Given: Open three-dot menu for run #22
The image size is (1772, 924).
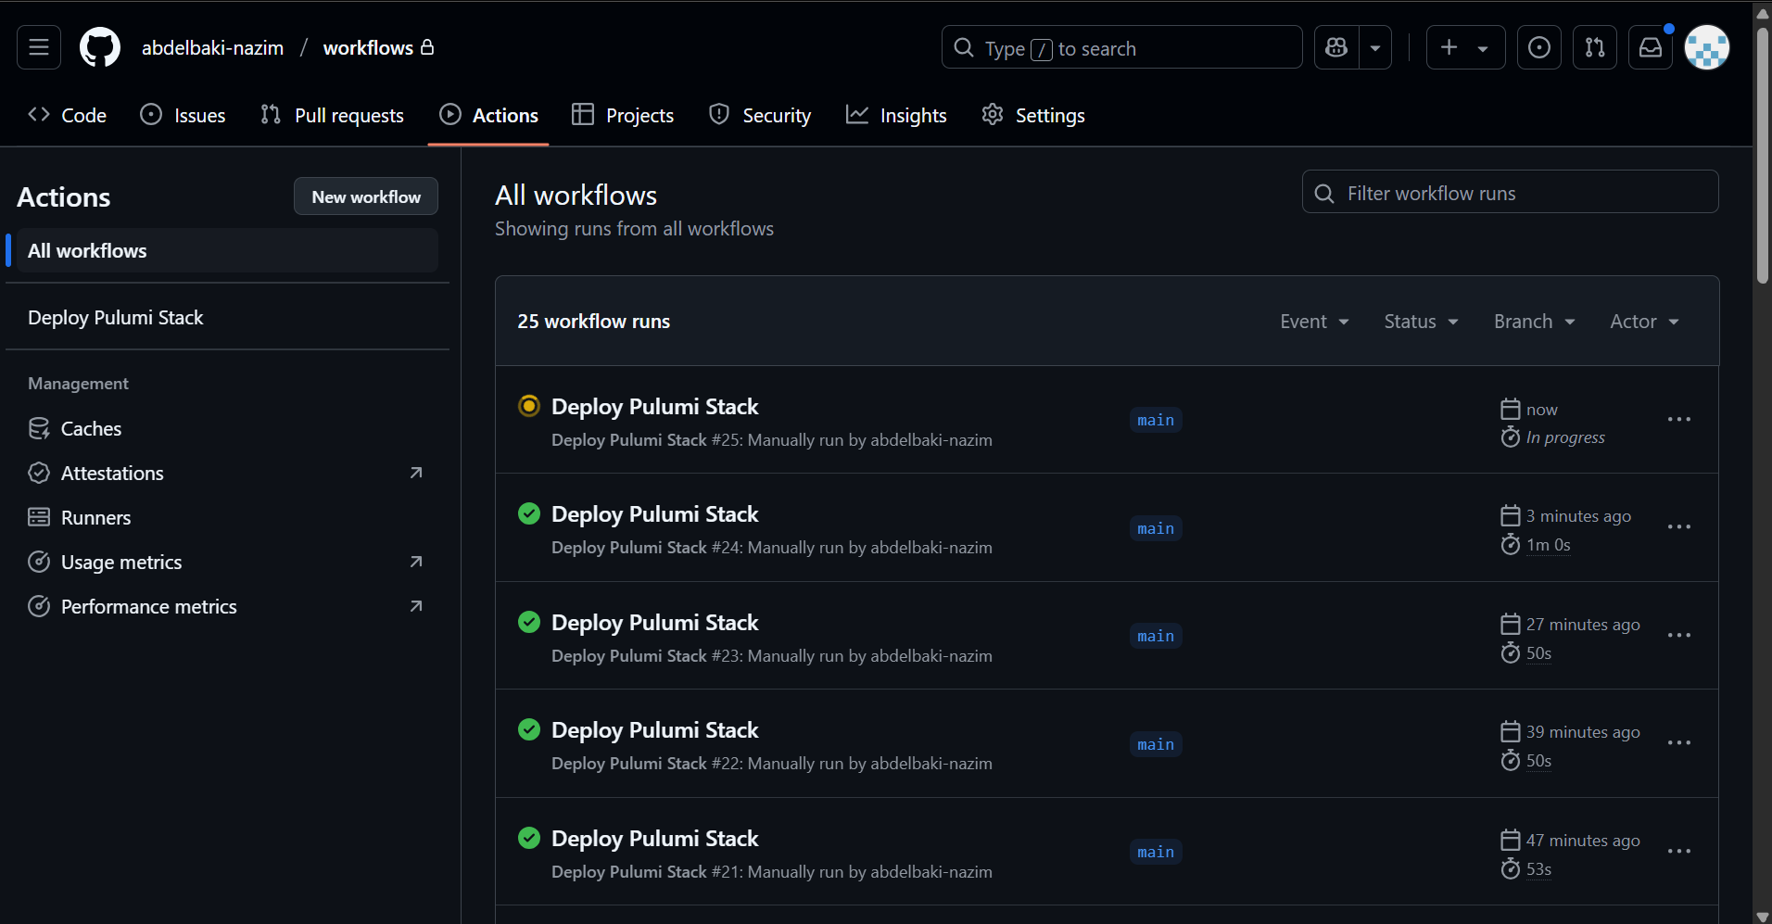Looking at the screenshot, I should click(1678, 742).
